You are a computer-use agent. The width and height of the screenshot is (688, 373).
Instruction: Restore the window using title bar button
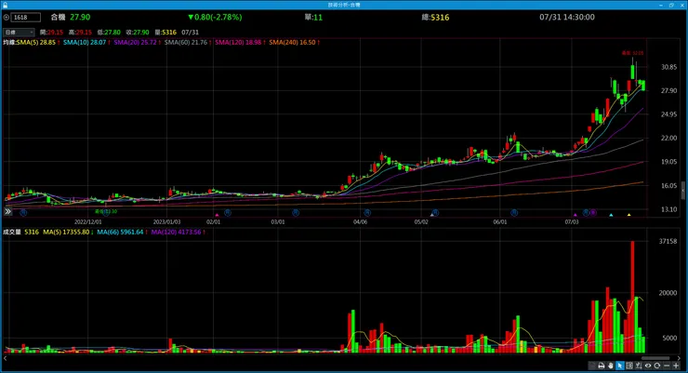pyautogui.click(x=671, y=5)
